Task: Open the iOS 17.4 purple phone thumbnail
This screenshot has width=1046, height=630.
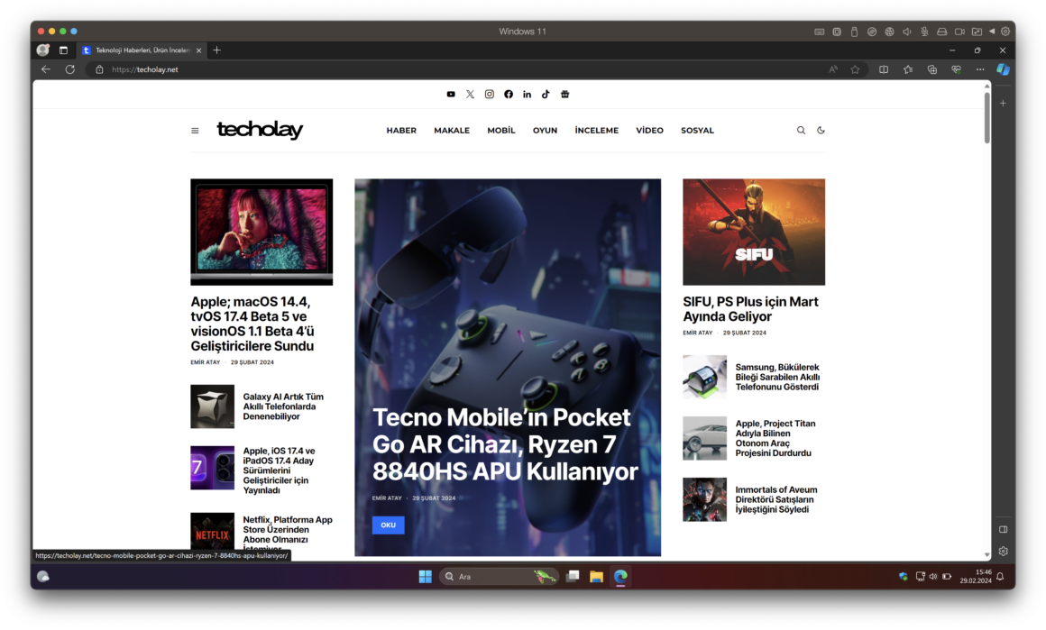Action: point(212,468)
